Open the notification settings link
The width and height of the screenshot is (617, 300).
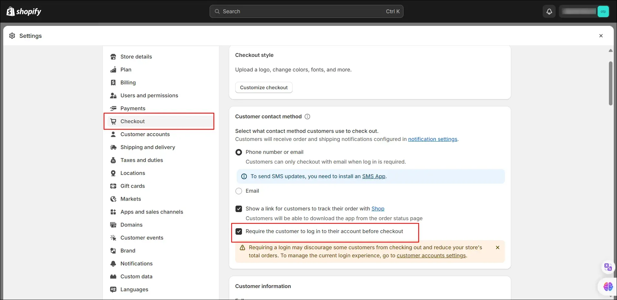(433, 139)
